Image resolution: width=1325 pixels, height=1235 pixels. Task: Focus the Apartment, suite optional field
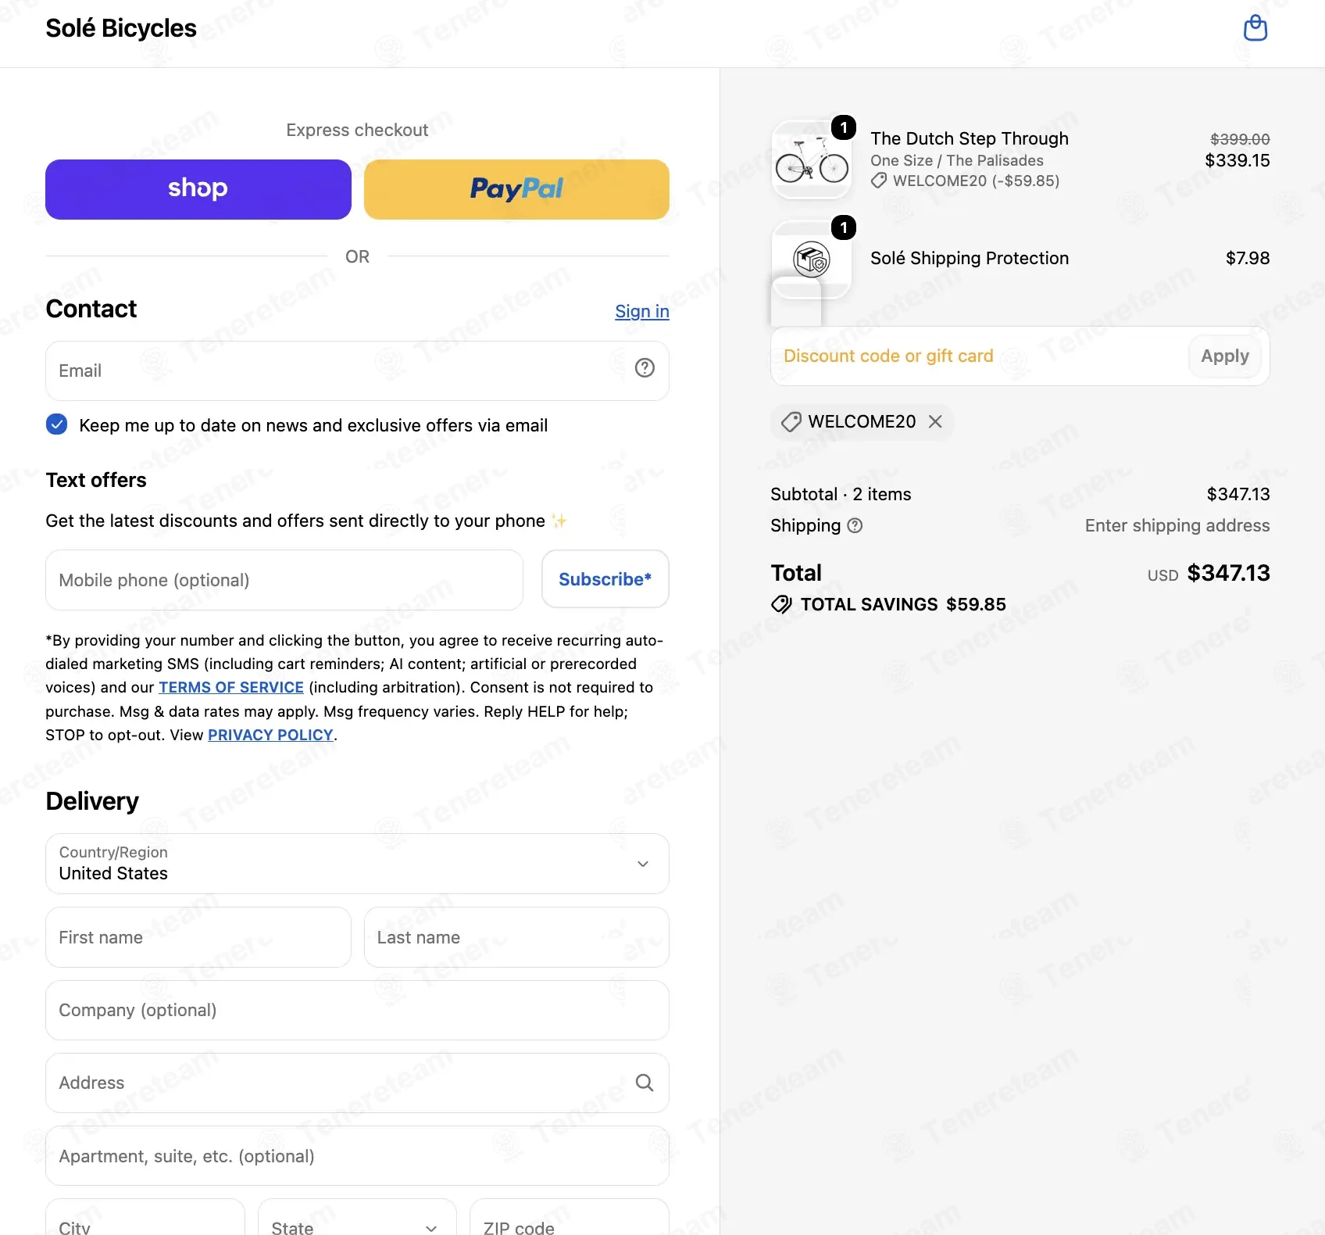tap(357, 1156)
